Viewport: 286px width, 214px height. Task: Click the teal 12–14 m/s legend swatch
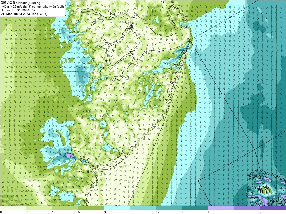pos(169,208)
